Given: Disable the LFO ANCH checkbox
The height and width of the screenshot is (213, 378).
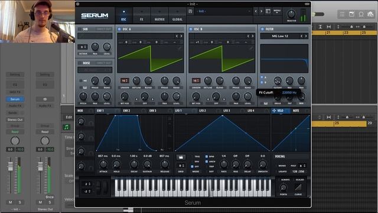Looking at the screenshot, I should point(207,162).
